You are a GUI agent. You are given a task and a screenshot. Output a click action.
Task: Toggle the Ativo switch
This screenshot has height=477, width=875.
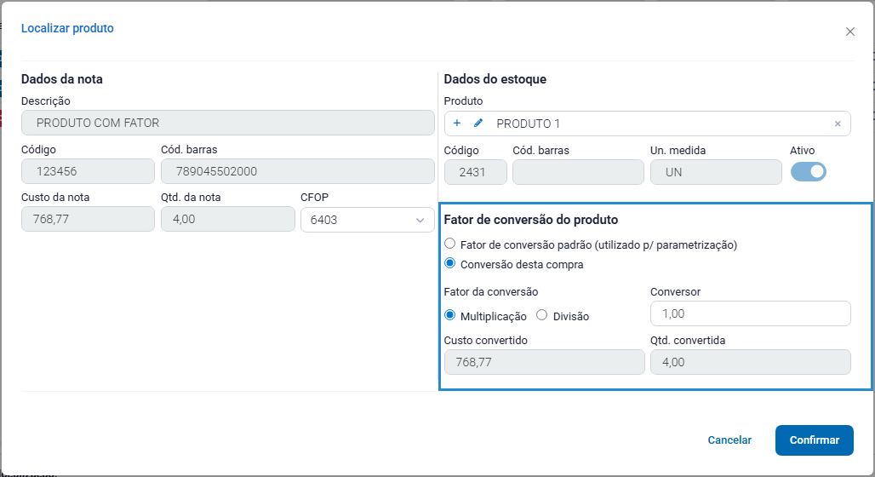(808, 172)
